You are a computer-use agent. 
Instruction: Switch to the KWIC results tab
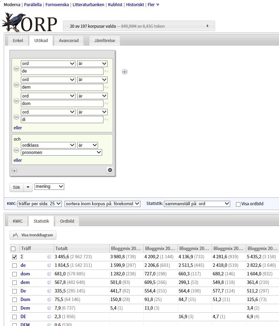(x=18, y=221)
